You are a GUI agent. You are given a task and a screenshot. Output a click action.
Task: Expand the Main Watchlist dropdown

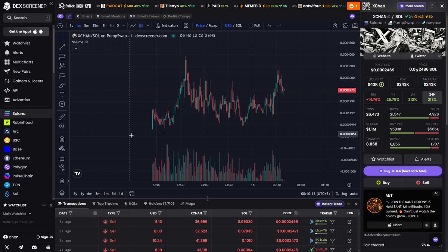[x=30, y=214]
